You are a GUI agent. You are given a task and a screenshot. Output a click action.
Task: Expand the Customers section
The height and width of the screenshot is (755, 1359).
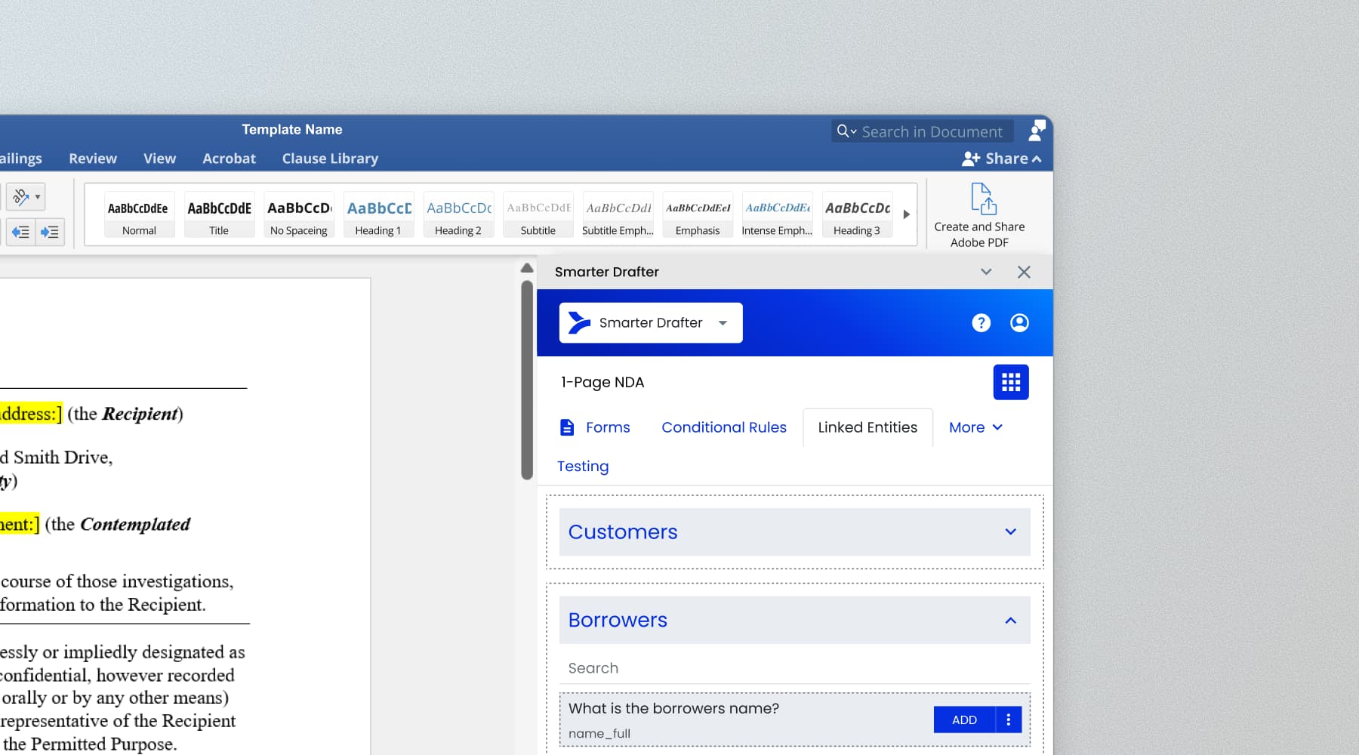[1010, 532]
